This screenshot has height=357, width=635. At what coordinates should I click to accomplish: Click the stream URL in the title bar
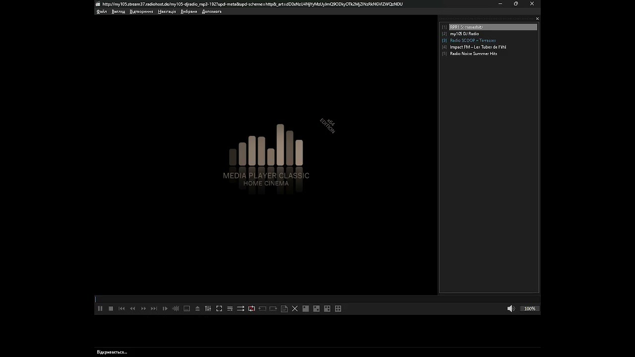[x=253, y=4]
